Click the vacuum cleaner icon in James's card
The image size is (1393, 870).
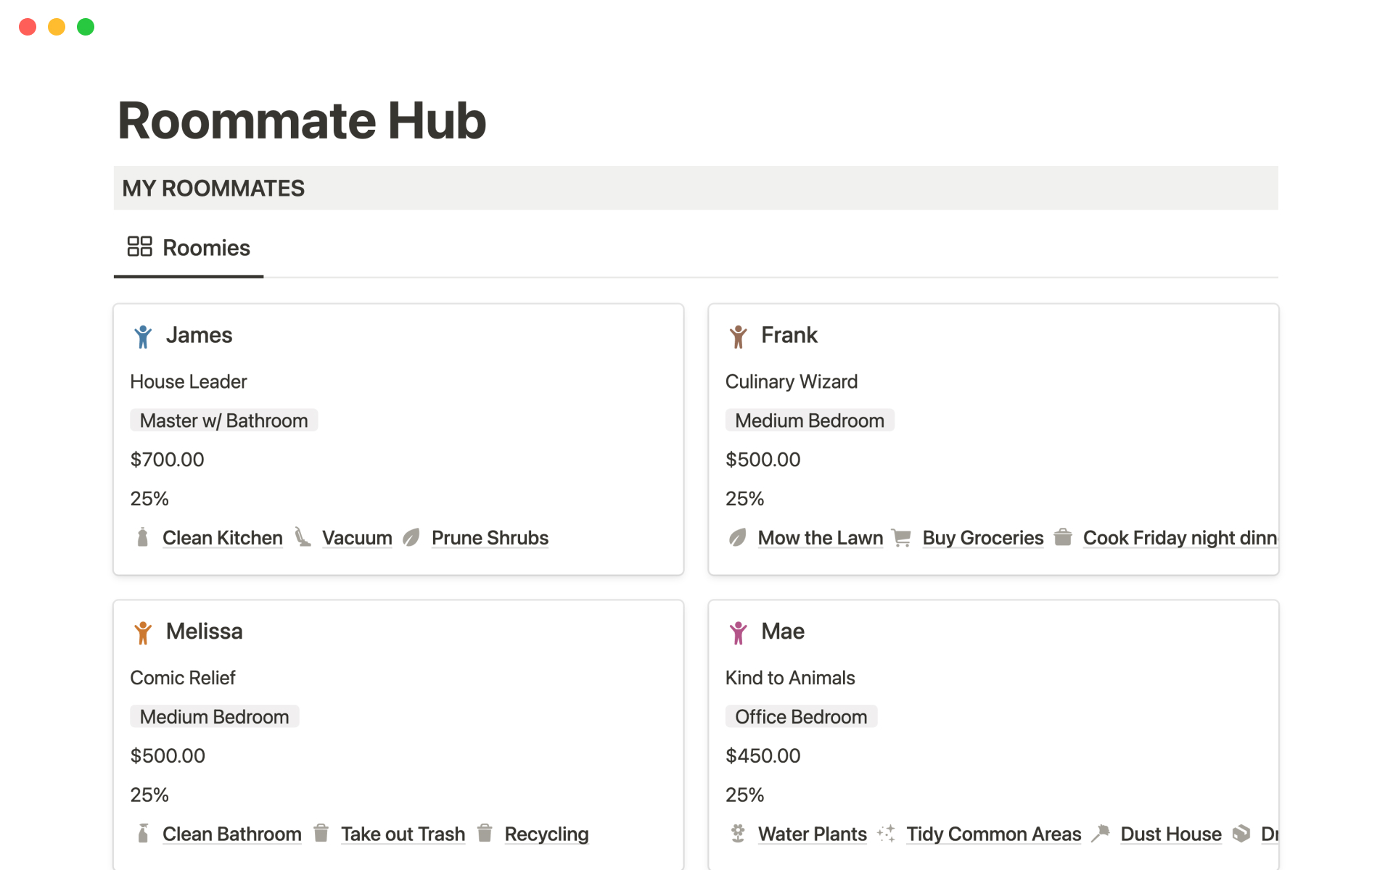303,537
